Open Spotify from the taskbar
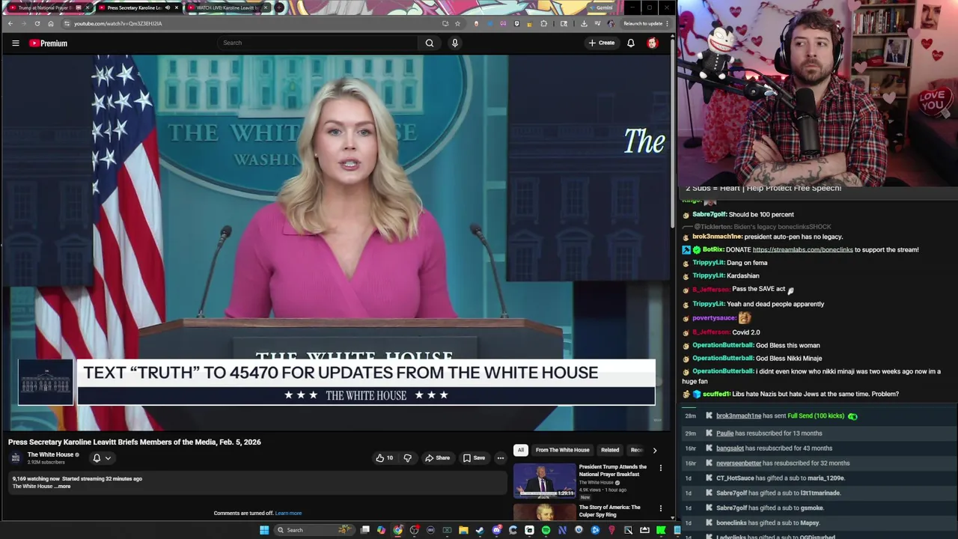This screenshot has width=958, height=539. click(546, 530)
